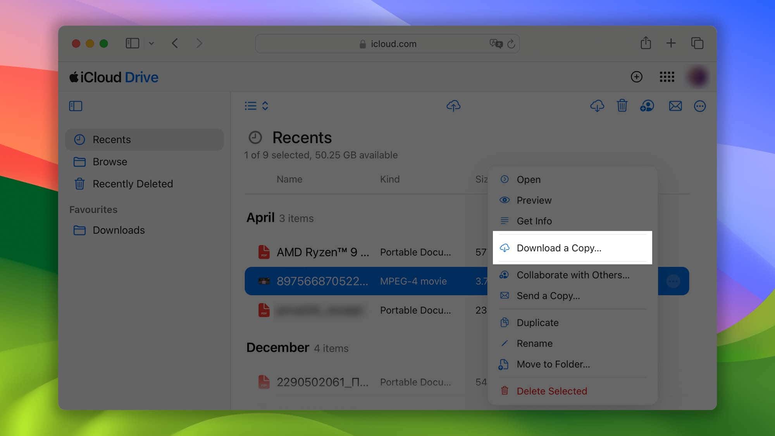Select the AMD Ryzen 9 PDF file
Viewport: 775px width, 436px height.
[322, 252]
